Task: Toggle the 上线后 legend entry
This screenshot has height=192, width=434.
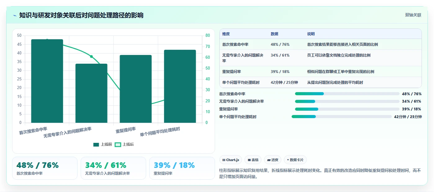Action: (124, 144)
